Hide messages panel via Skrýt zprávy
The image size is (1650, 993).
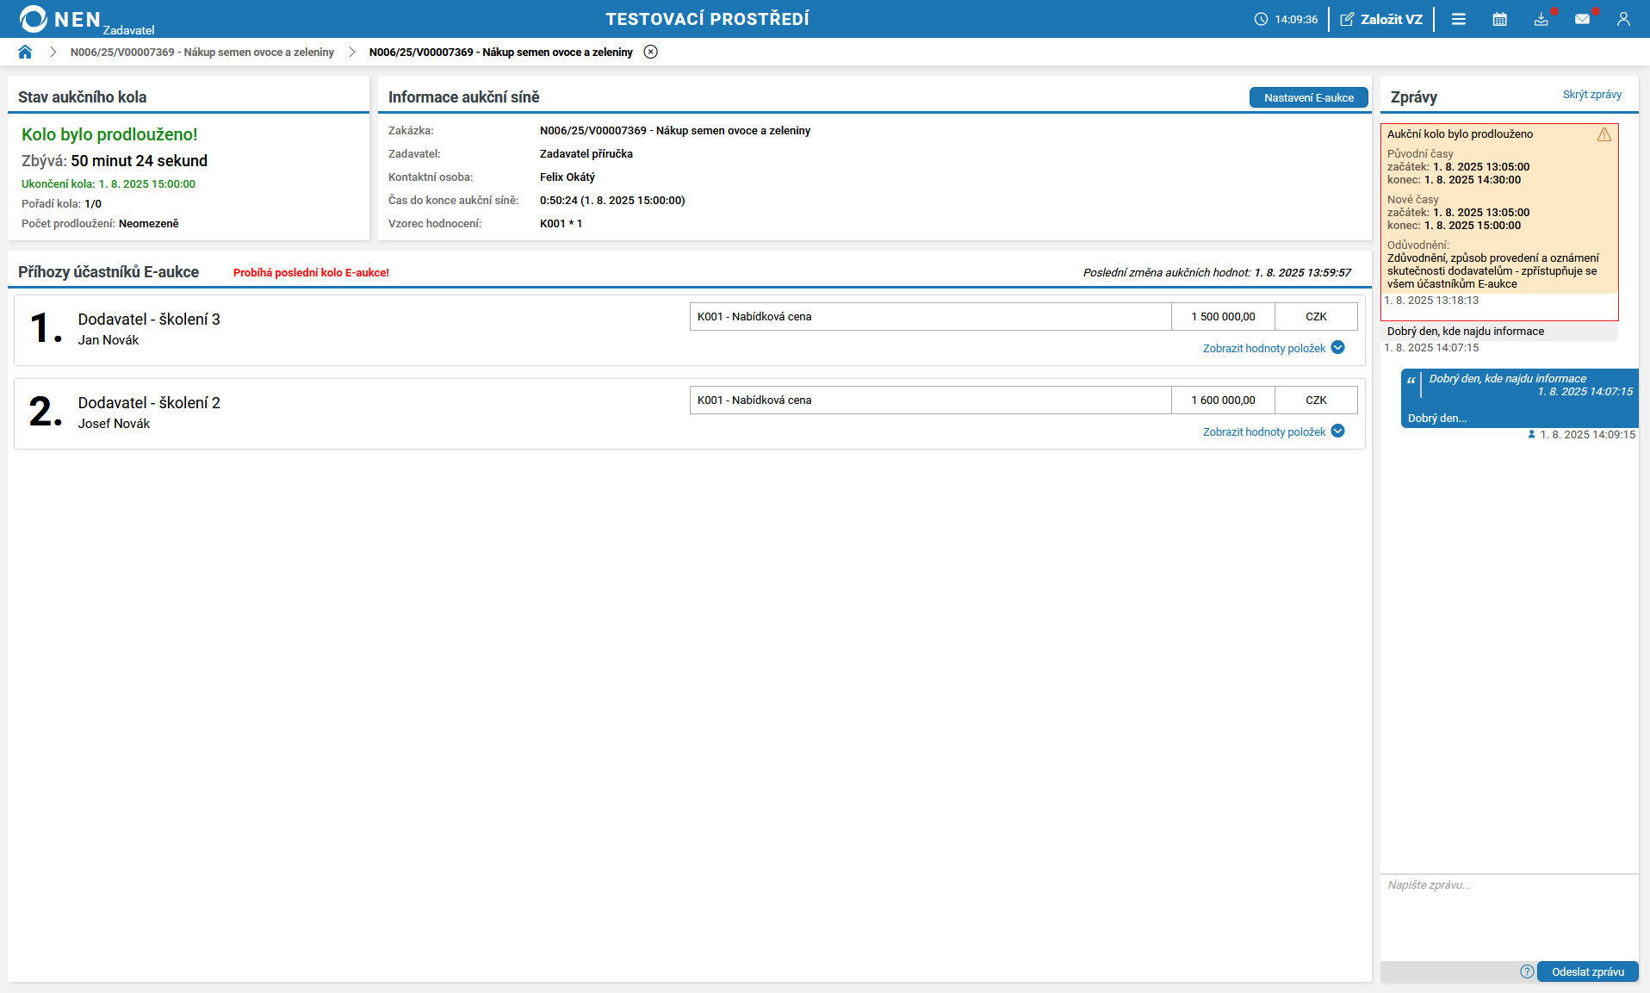[1591, 95]
